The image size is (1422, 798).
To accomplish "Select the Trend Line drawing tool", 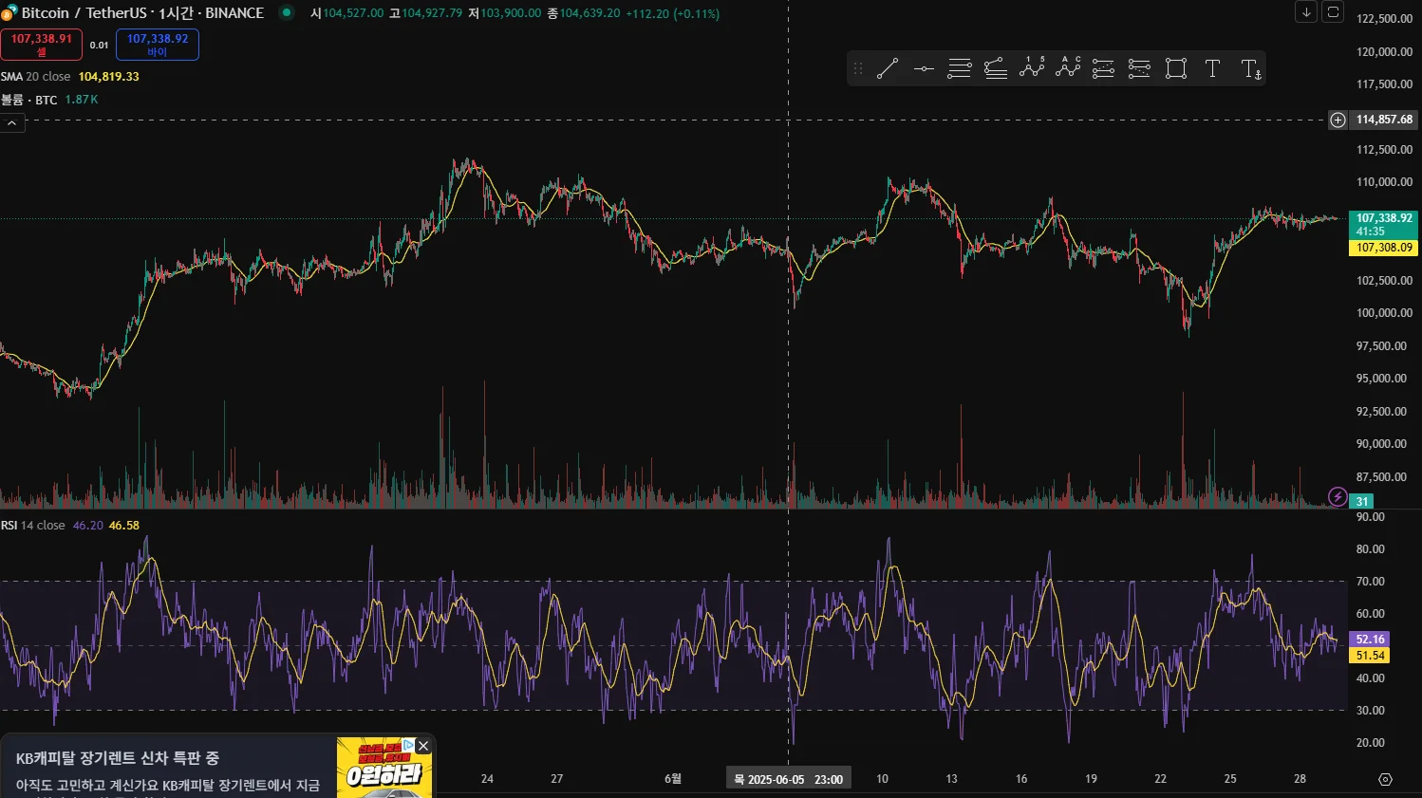I will pyautogui.click(x=888, y=68).
